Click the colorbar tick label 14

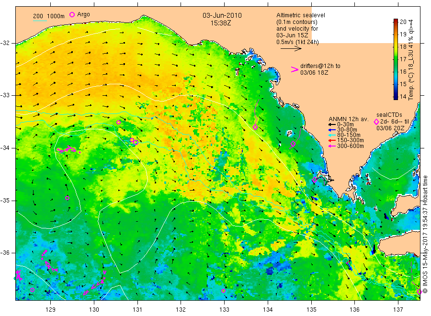[403, 96]
